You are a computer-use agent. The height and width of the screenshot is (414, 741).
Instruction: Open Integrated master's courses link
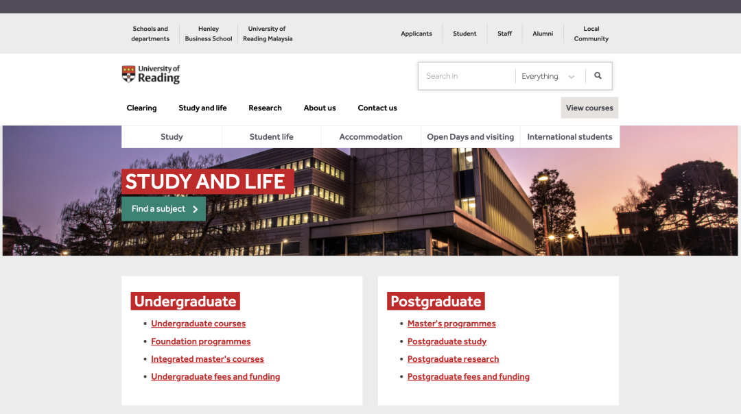[207, 358]
